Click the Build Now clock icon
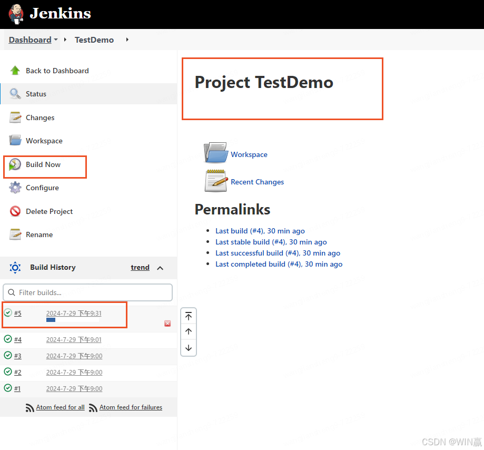484x450 pixels. click(15, 164)
